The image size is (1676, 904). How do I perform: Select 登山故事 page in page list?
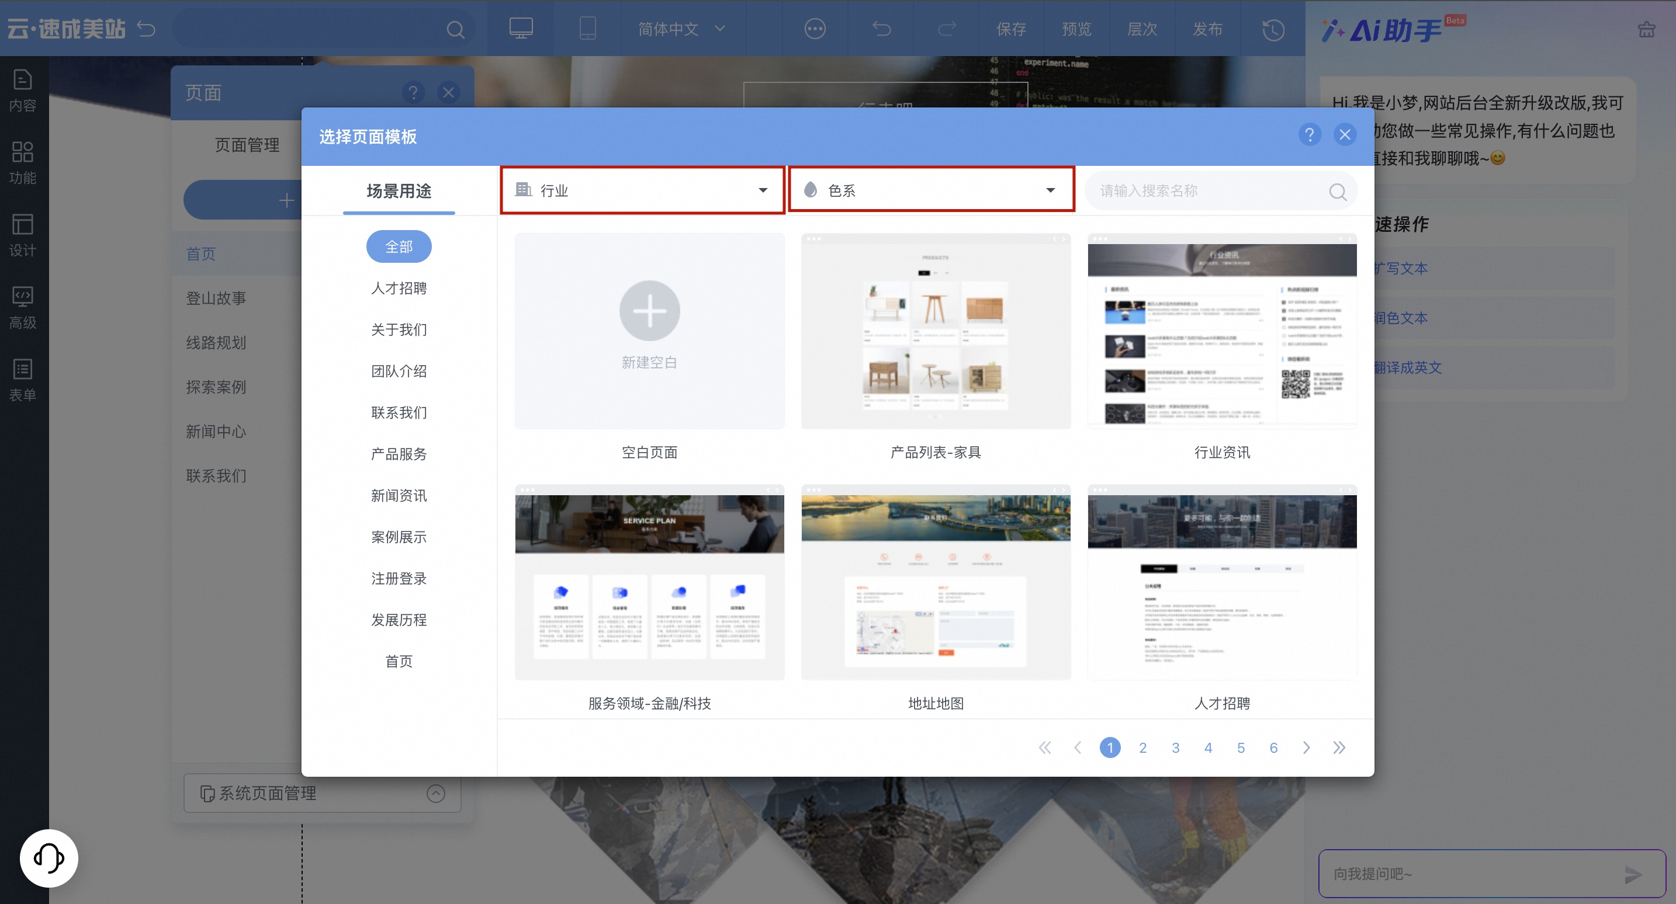click(x=216, y=298)
